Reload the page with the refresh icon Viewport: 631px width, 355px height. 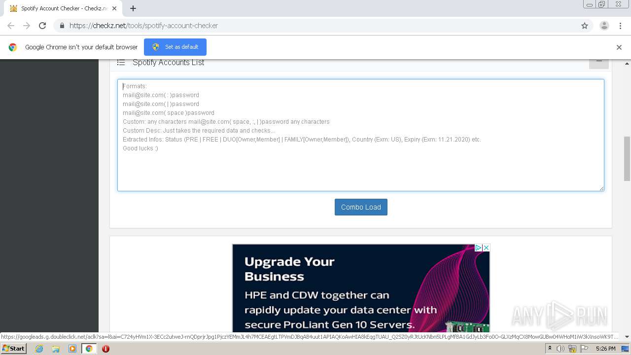(x=42, y=26)
